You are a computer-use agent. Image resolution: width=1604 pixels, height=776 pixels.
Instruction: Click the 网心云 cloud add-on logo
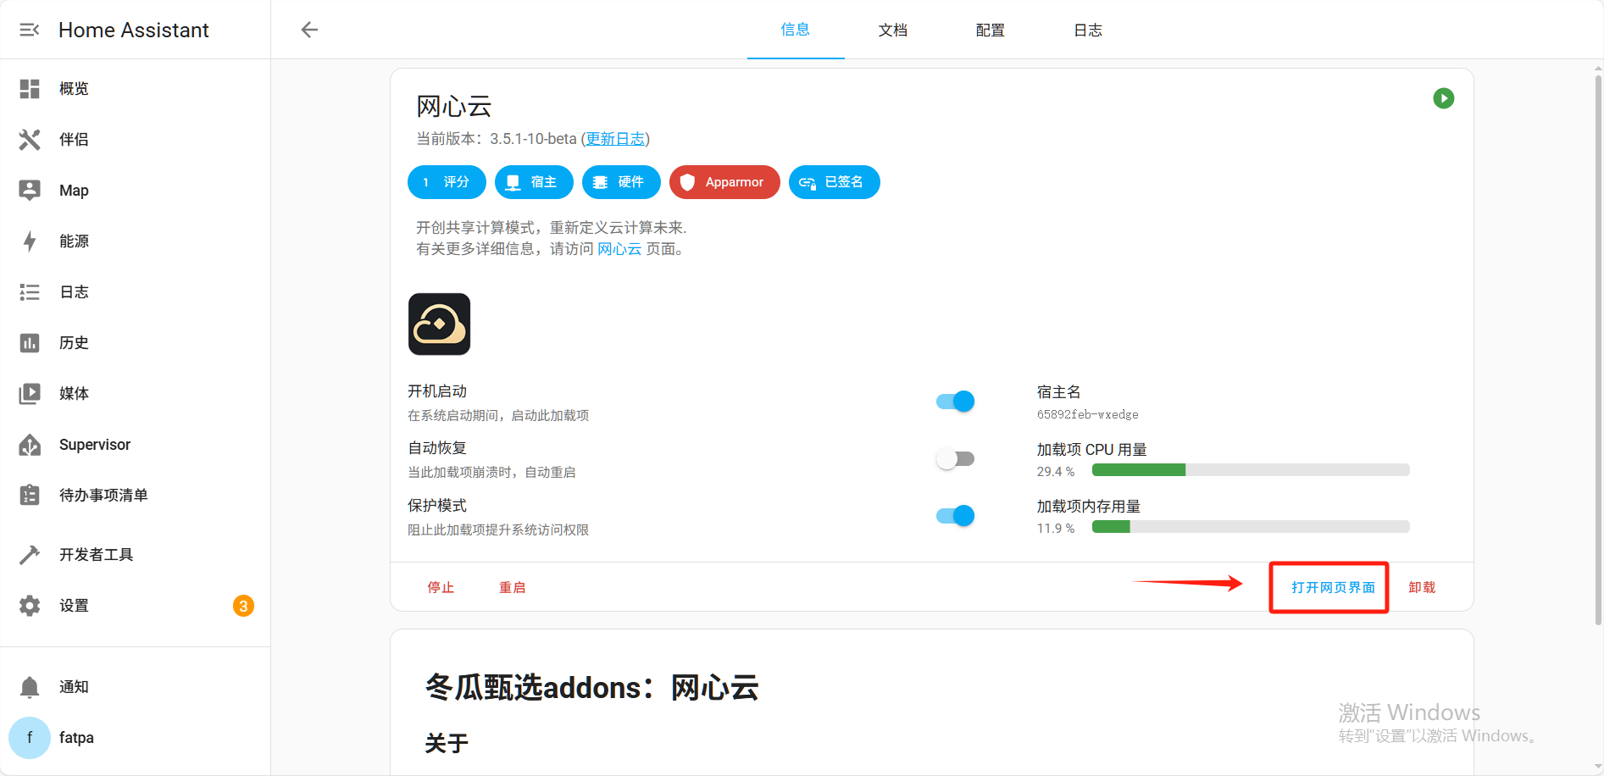439,324
